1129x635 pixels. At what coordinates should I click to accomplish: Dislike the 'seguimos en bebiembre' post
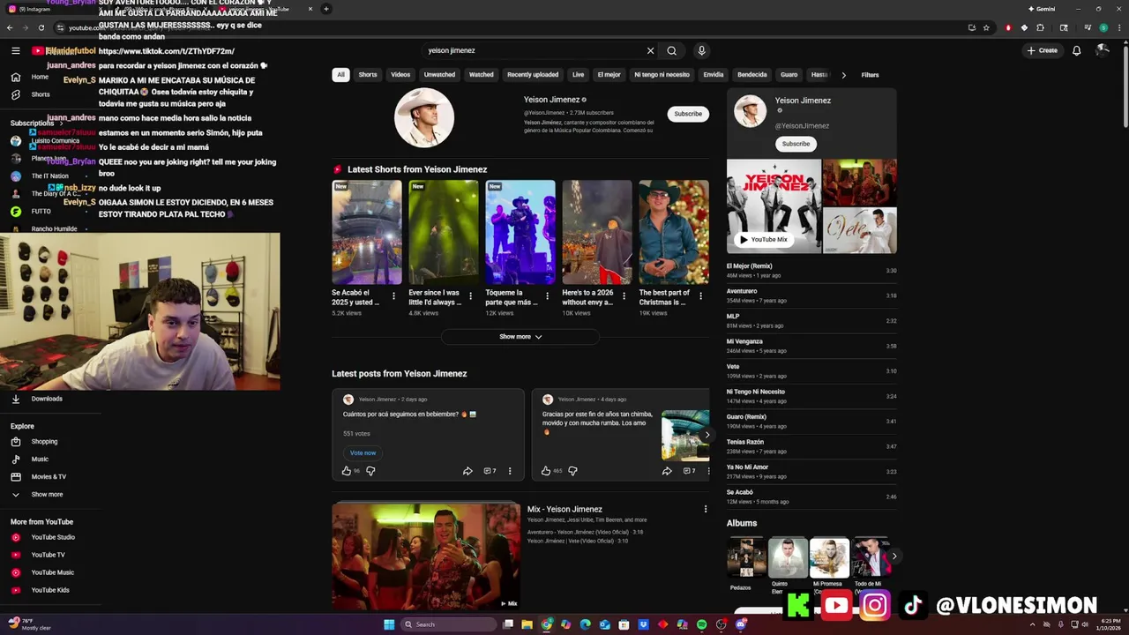(370, 471)
